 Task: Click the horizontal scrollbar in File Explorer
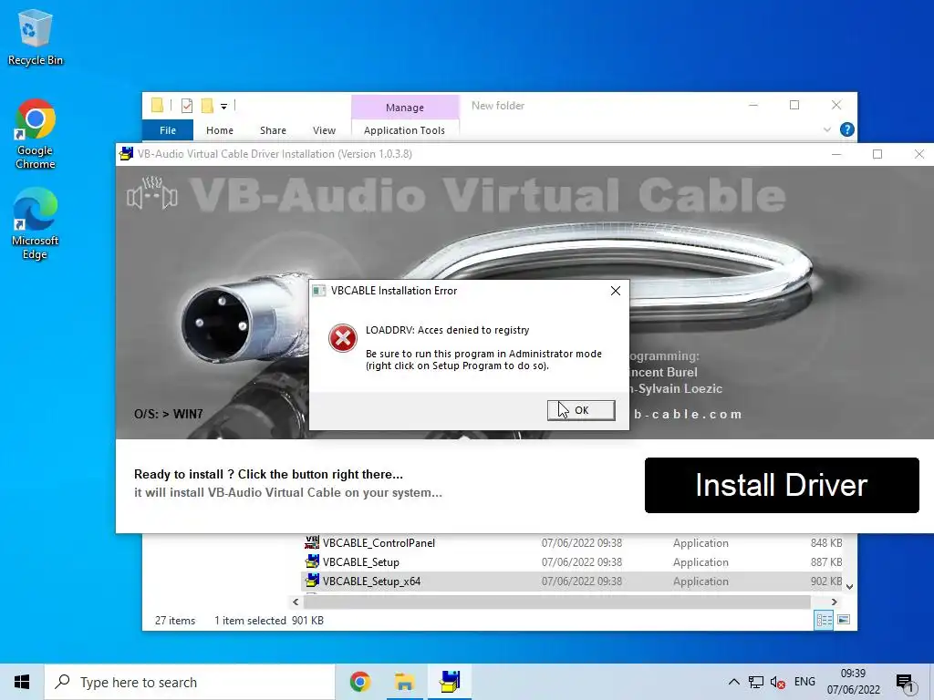click(x=557, y=602)
